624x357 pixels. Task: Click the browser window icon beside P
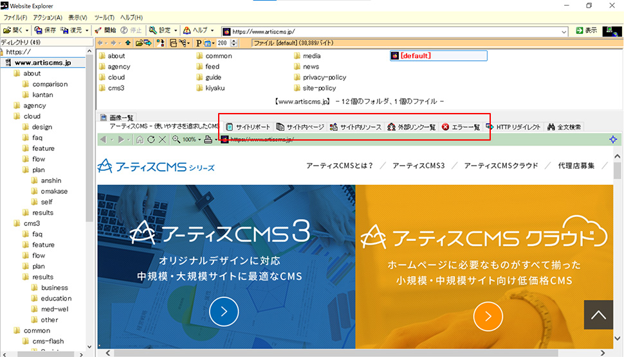click(x=207, y=43)
